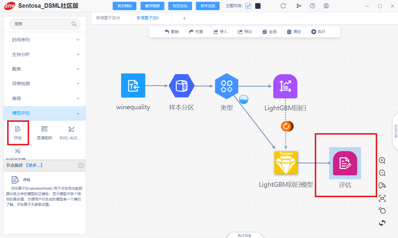Image resolution: width=398 pixels, height=238 pixels.
Task: Click the hand pan tool icon
Action: pyautogui.click(x=382, y=211)
